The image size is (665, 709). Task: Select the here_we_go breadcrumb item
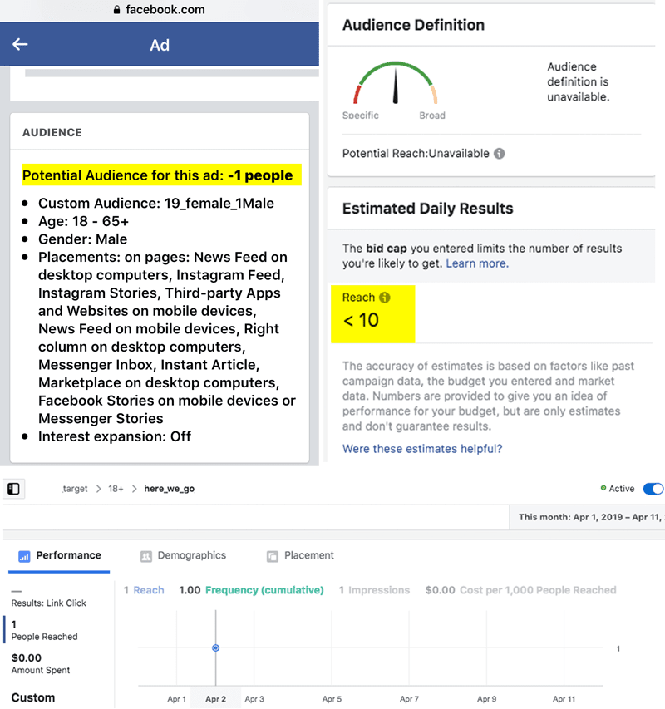pyautogui.click(x=169, y=489)
